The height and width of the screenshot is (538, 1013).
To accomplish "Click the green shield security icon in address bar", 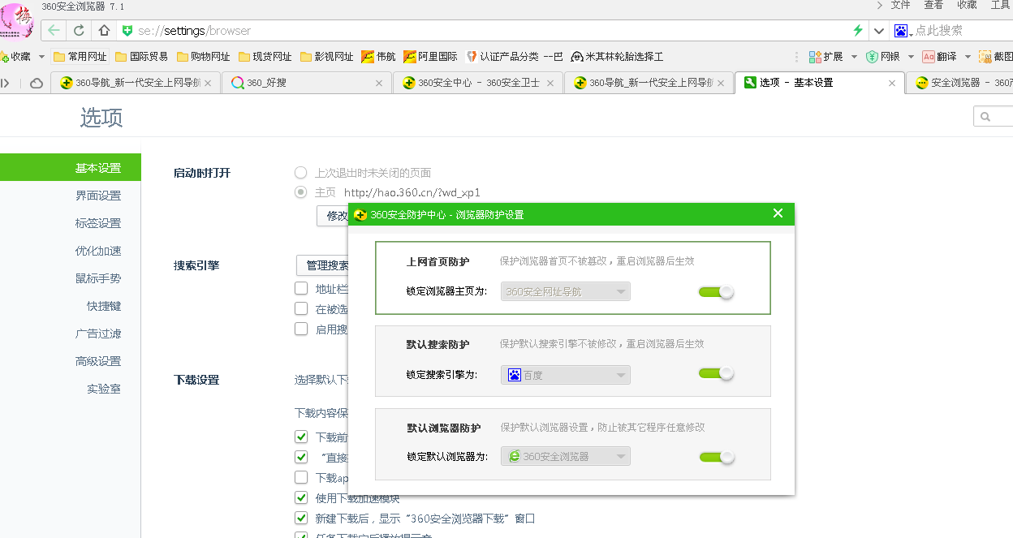I will [x=127, y=31].
